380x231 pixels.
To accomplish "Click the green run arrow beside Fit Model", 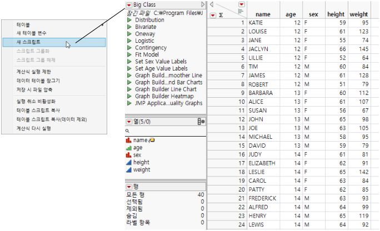I will click(129, 54).
